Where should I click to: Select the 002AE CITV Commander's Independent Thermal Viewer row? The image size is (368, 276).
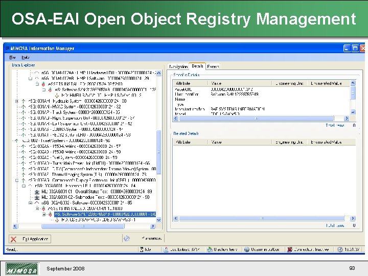pyautogui.click(x=92, y=169)
